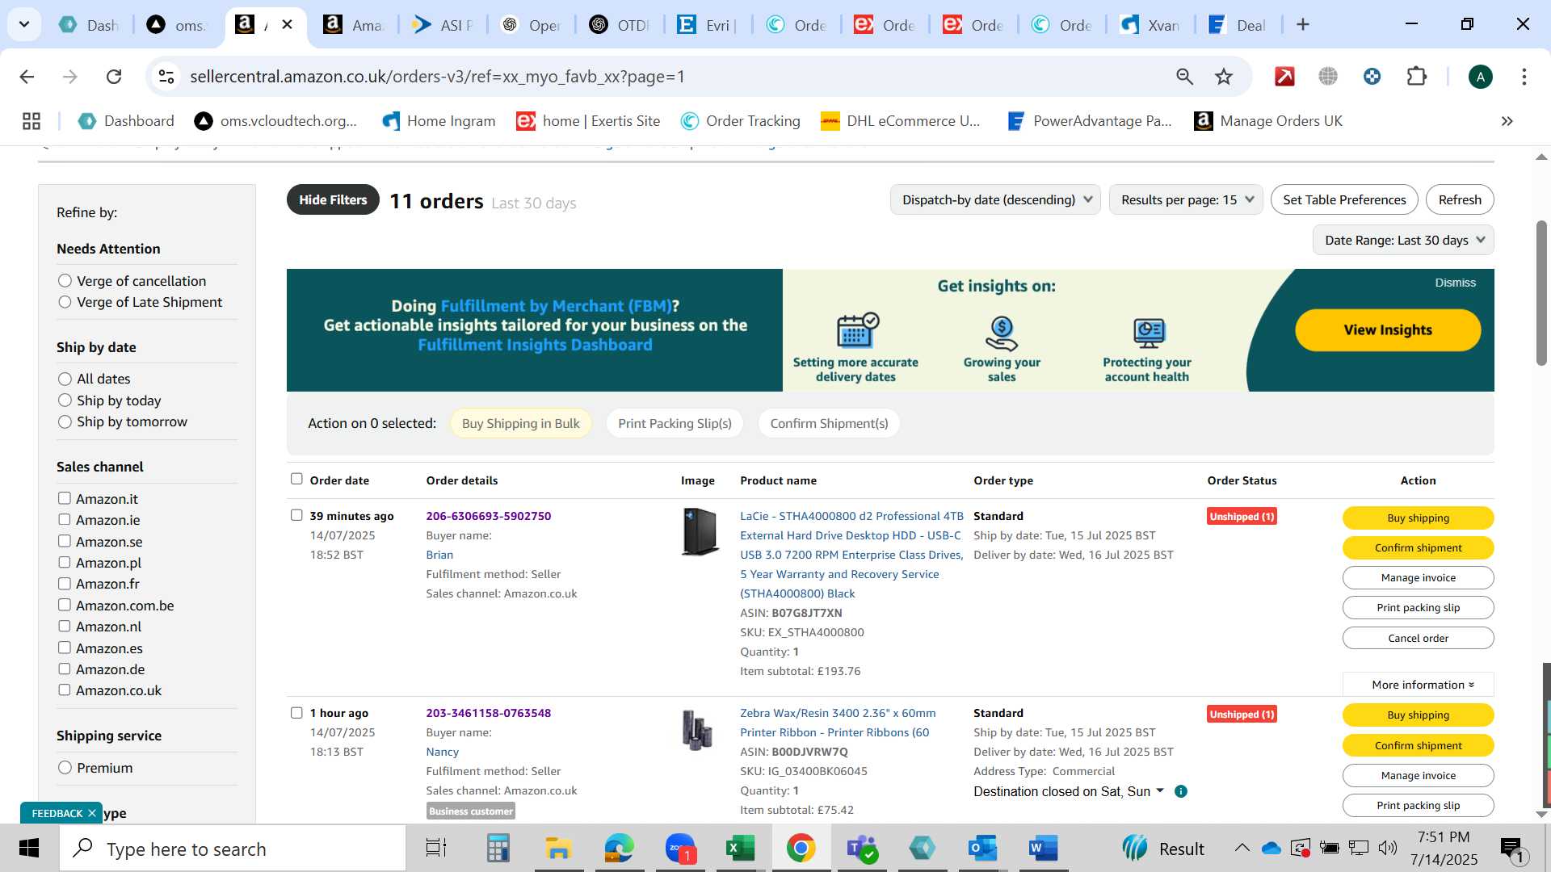Click Hide Filters button
Image resolution: width=1551 pixels, height=872 pixels.
coord(333,199)
